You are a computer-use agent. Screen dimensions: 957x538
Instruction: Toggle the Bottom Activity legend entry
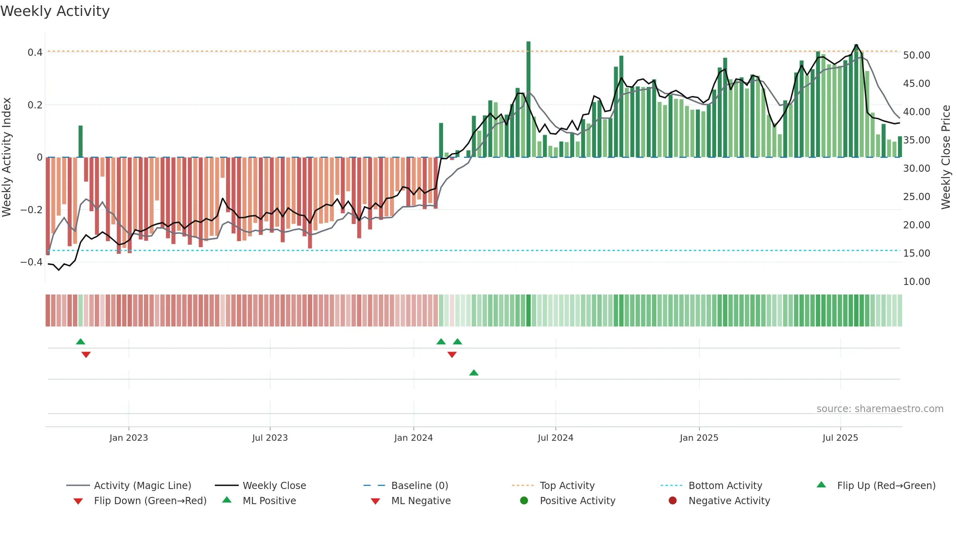pyautogui.click(x=711, y=485)
